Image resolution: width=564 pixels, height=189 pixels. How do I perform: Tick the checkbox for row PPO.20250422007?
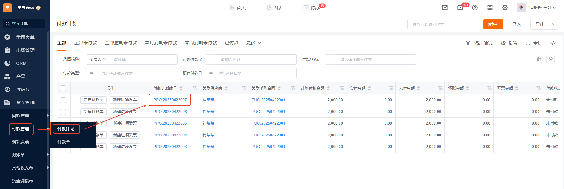pyautogui.click(x=63, y=100)
